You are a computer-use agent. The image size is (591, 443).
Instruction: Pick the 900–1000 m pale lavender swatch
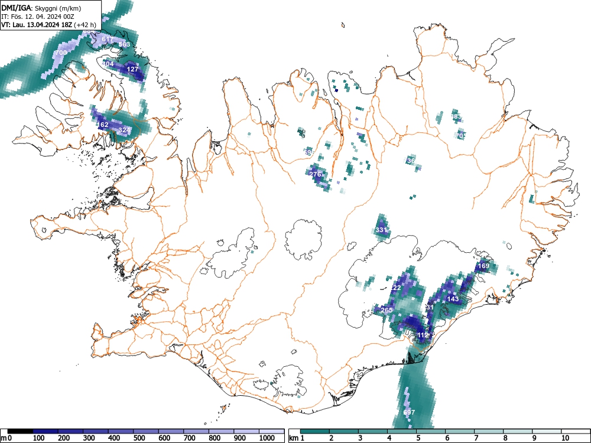[246, 431]
